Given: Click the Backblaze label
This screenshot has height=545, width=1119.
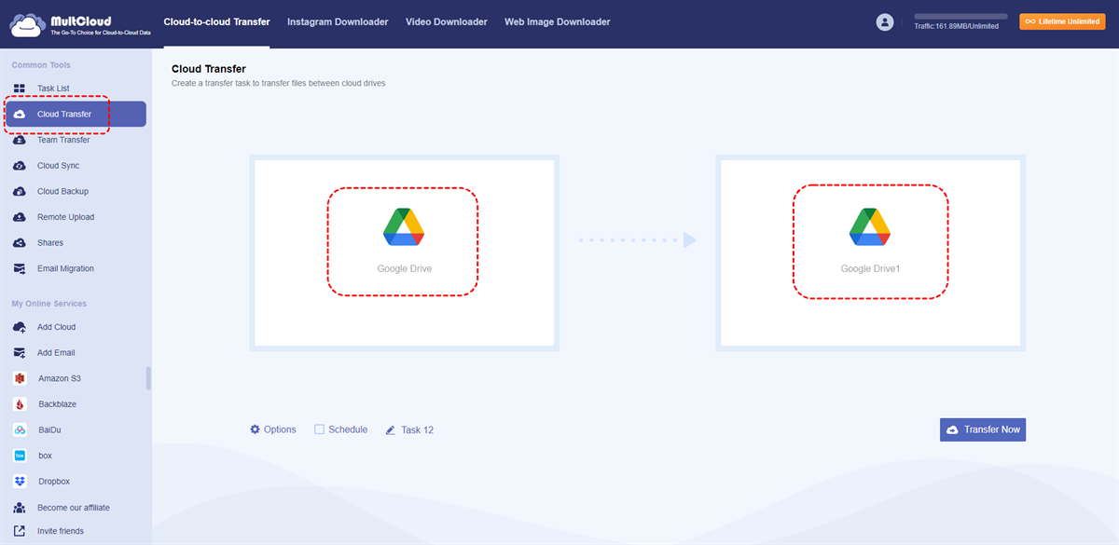Looking at the screenshot, I should coord(57,404).
